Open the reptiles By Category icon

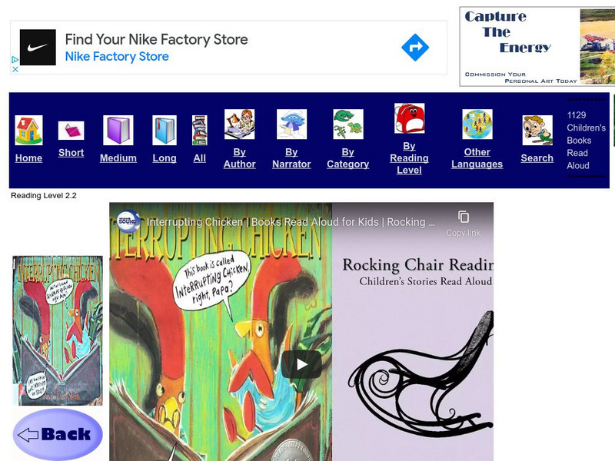pos(348,124)
